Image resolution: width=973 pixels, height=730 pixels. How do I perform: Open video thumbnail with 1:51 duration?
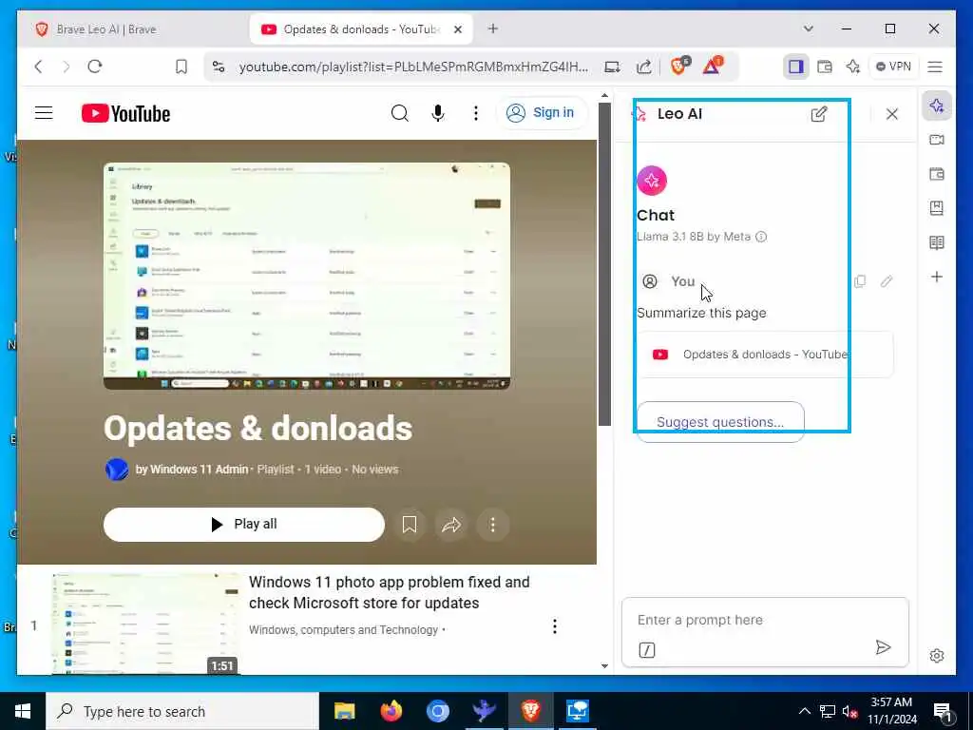[145, 624]
